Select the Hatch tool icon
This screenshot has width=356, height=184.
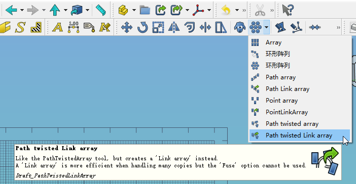point(36,27)
